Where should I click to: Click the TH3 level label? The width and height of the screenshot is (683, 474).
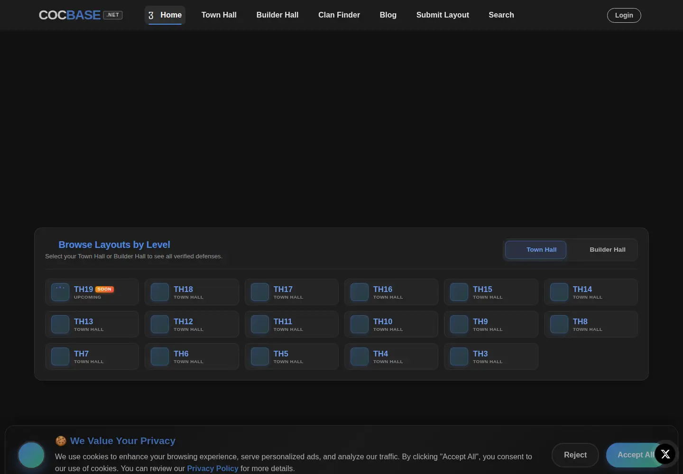[480, 354]
